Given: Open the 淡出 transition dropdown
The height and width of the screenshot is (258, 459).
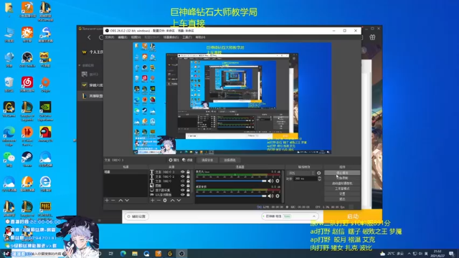Looking at the screenshot, I should [301, 173].
